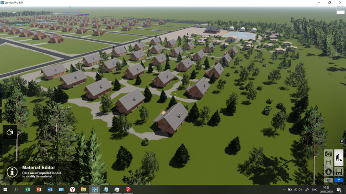Click the battery tray icon
The image size is (346, 194).
pyautogui.click(x=290, y=189)
